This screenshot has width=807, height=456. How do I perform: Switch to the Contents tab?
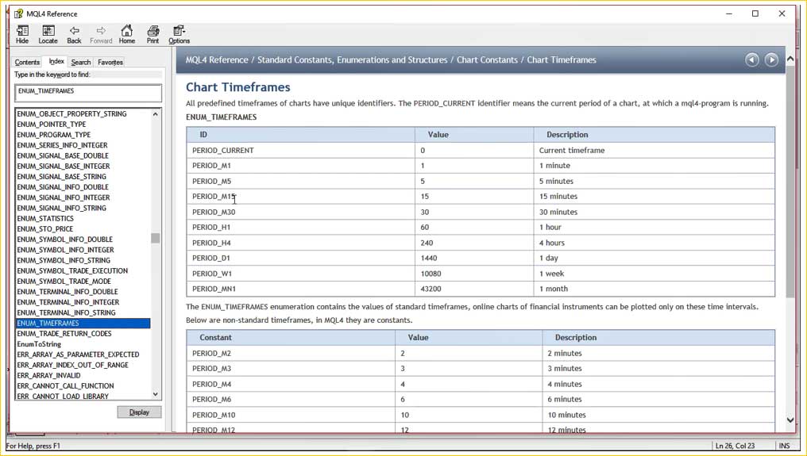(27, 62)
